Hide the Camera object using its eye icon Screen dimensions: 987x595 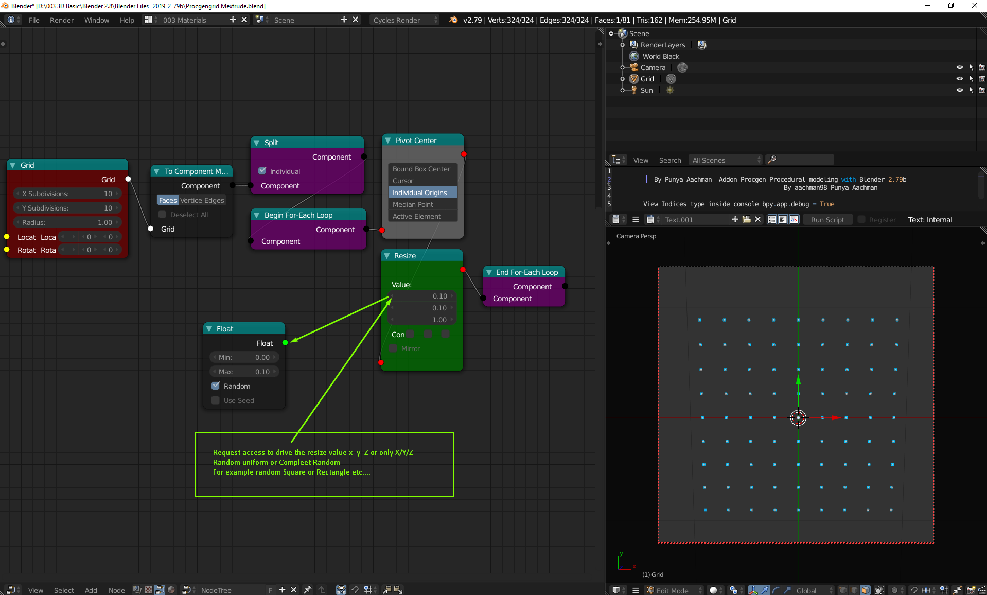[x=959, y=67]
